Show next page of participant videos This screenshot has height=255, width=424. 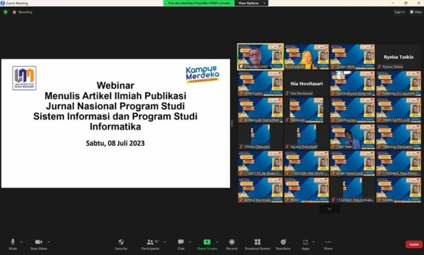point(329,209)
